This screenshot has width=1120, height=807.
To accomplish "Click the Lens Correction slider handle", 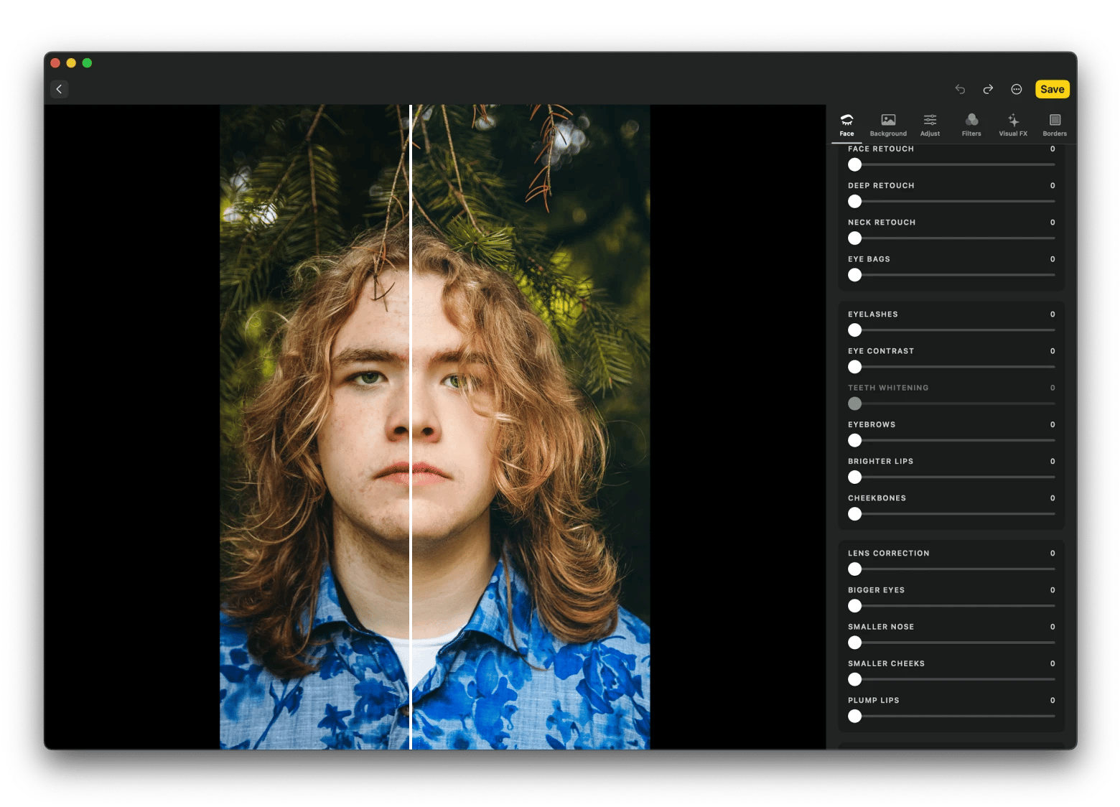I will pos(854,569).
